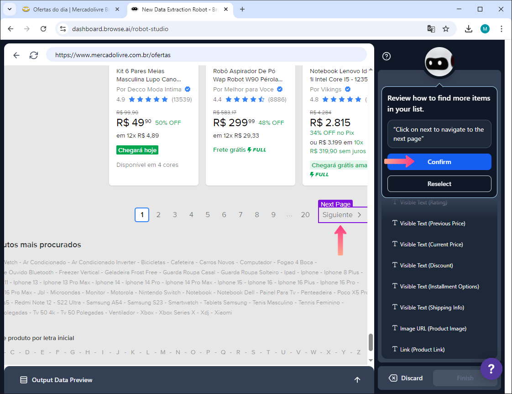Open the help circle icon in robot panel
The height and width of the screenshot is (394, 512).
click(x=387, y=56)
